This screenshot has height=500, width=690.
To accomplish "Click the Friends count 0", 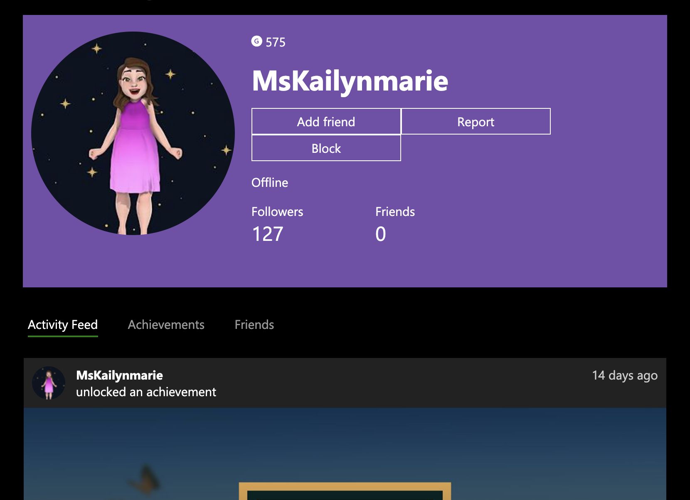I will click(381, 234).
